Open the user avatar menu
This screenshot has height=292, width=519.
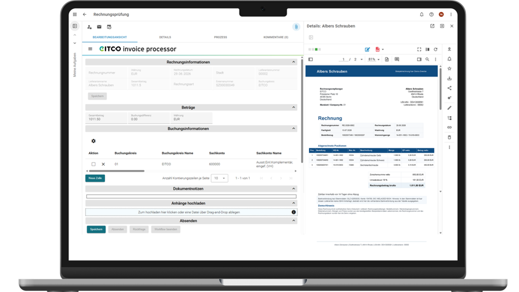click(x=441, y=15)
